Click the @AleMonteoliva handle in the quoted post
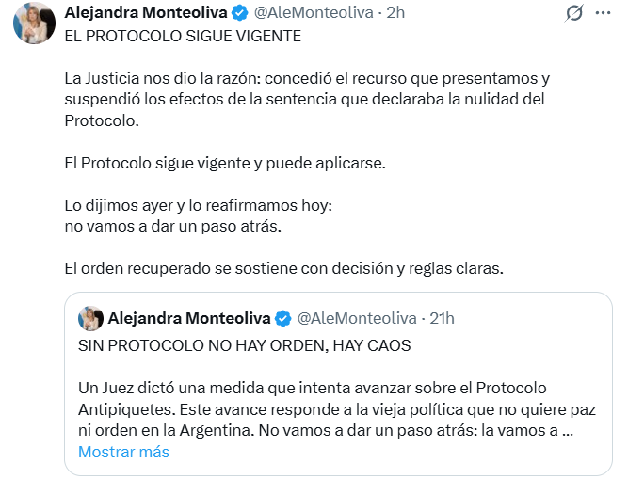Screen dimensions: 628x479 (x=358, y=318)
